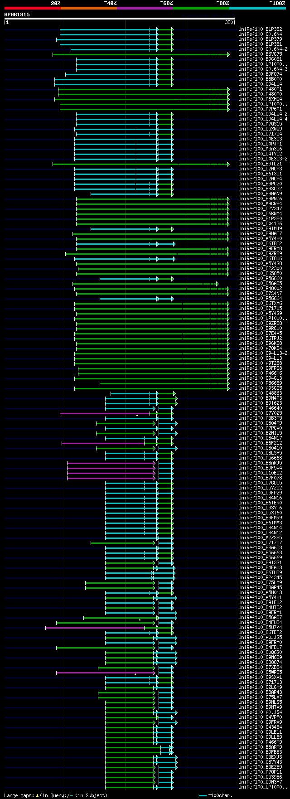Select the UniRef100_A9SGQ5 label
Viewport: 290px width, 799px height.
[260, 388]
